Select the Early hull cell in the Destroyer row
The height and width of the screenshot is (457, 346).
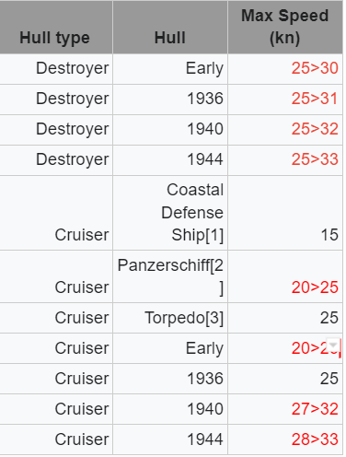pyautogui.click(x=170, y=69)
